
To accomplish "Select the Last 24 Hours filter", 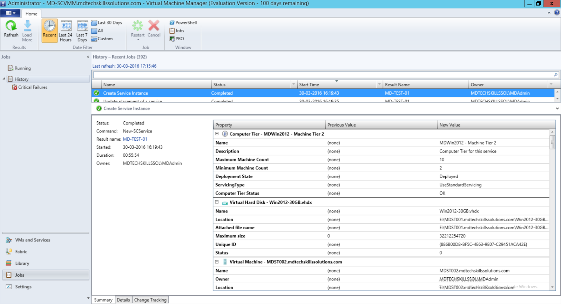I will (66, 31).
